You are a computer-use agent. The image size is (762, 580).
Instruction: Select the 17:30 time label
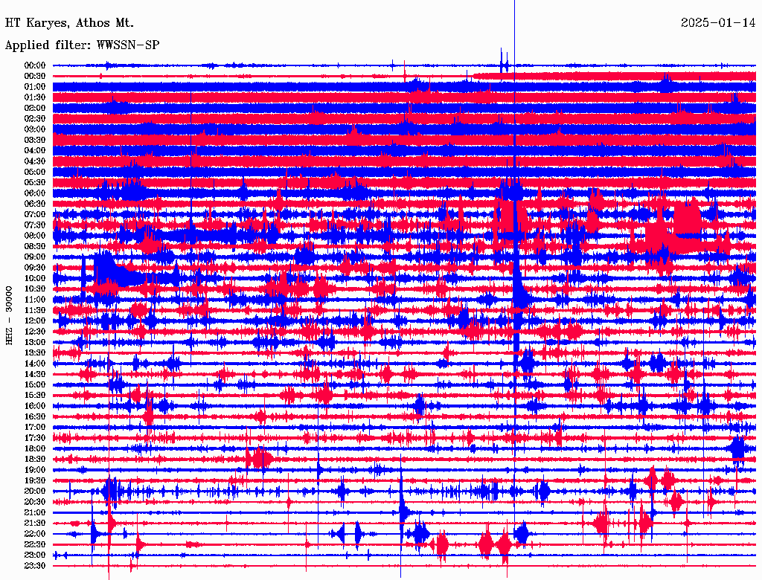pyautogui.click(x=35, y=438)
